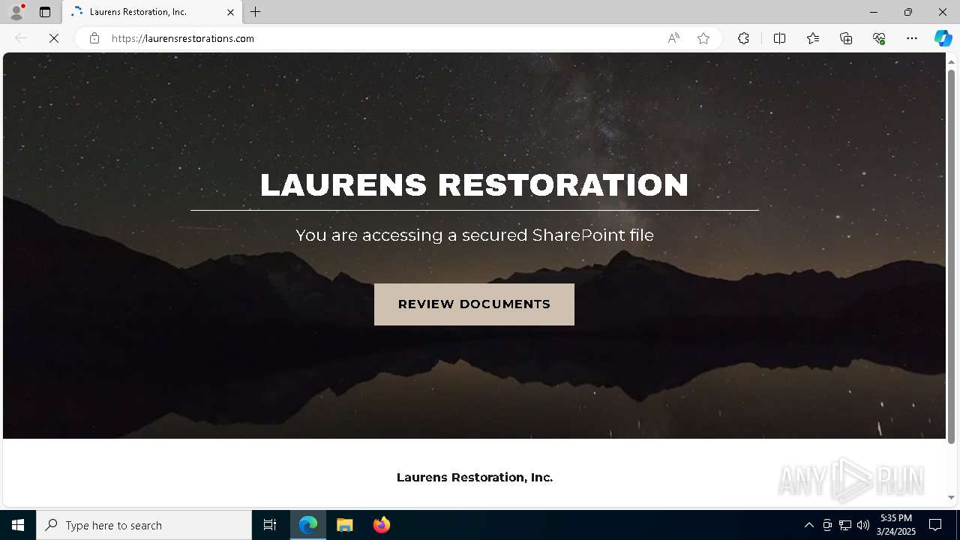This screenshot has height=540, width=960.
Task: Open the Windows Start menu
Action: click(x=18, y=525)
